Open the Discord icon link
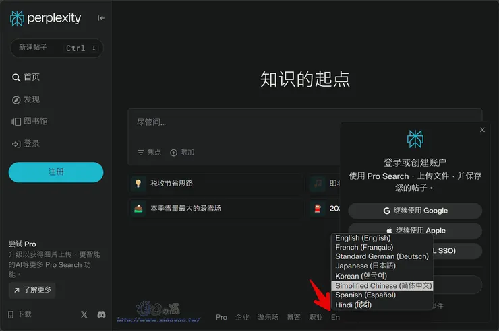 point(102,314)
